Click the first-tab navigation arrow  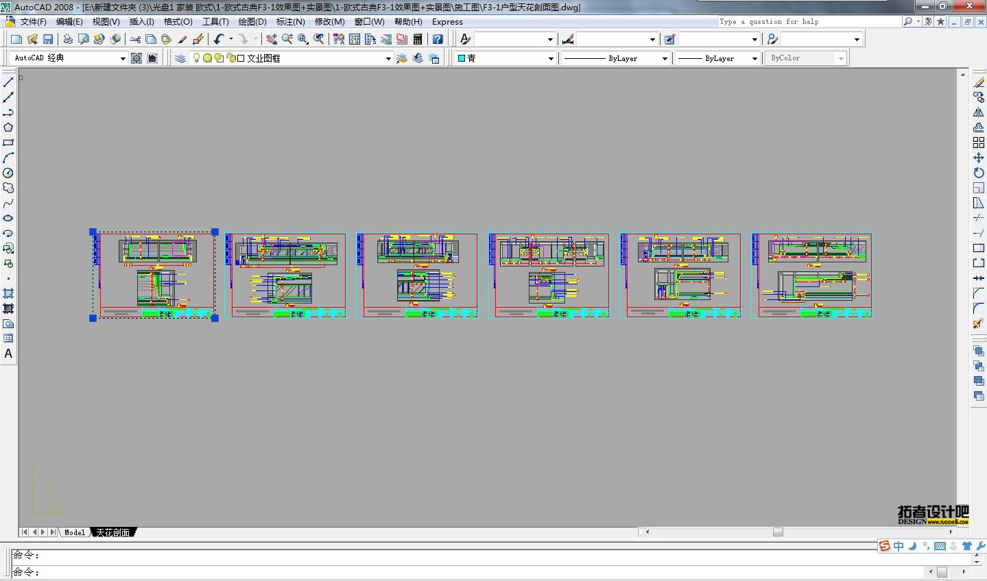(25, 532)
